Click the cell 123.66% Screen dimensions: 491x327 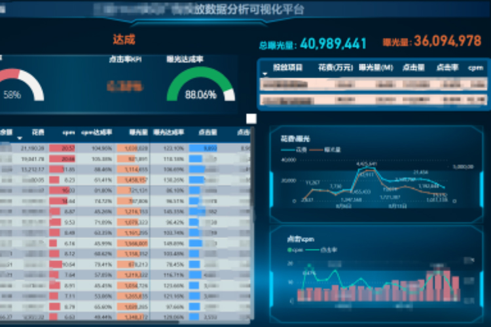pos(173,286)
